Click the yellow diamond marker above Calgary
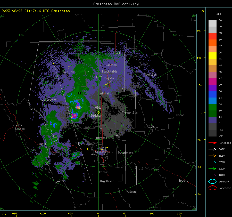The height and width of the screenshot is (217, 232). point(102,149)
